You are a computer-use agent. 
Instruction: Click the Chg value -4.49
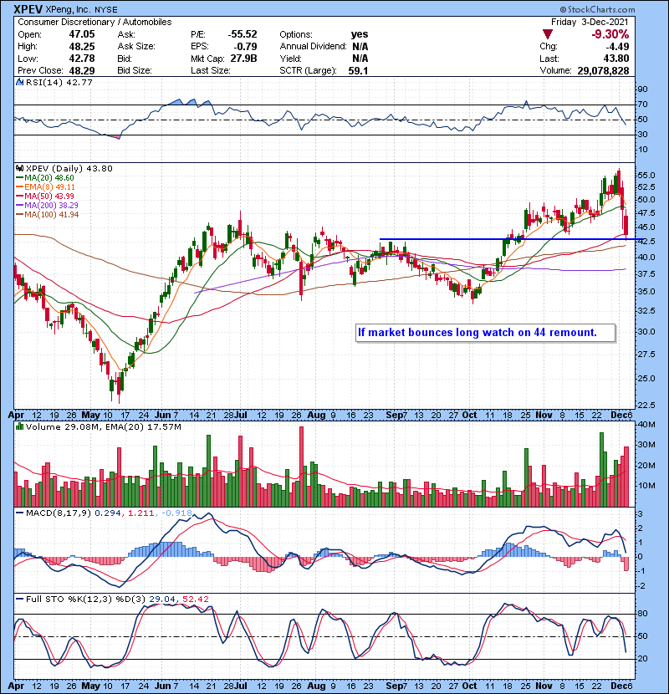coord(617,47)
